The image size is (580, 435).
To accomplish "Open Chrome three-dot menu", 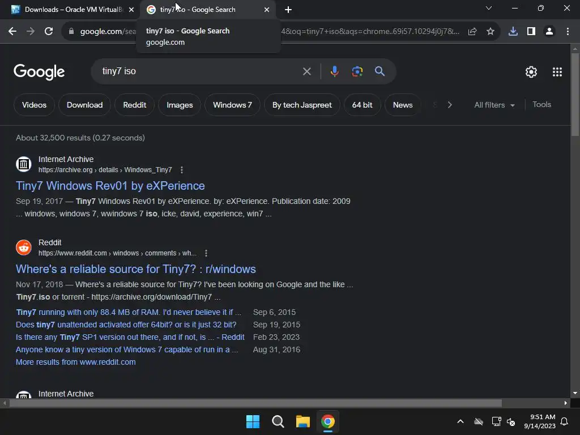I will (568, 32).
